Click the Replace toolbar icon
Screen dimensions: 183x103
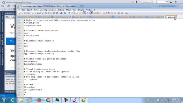tap(65, 13)
